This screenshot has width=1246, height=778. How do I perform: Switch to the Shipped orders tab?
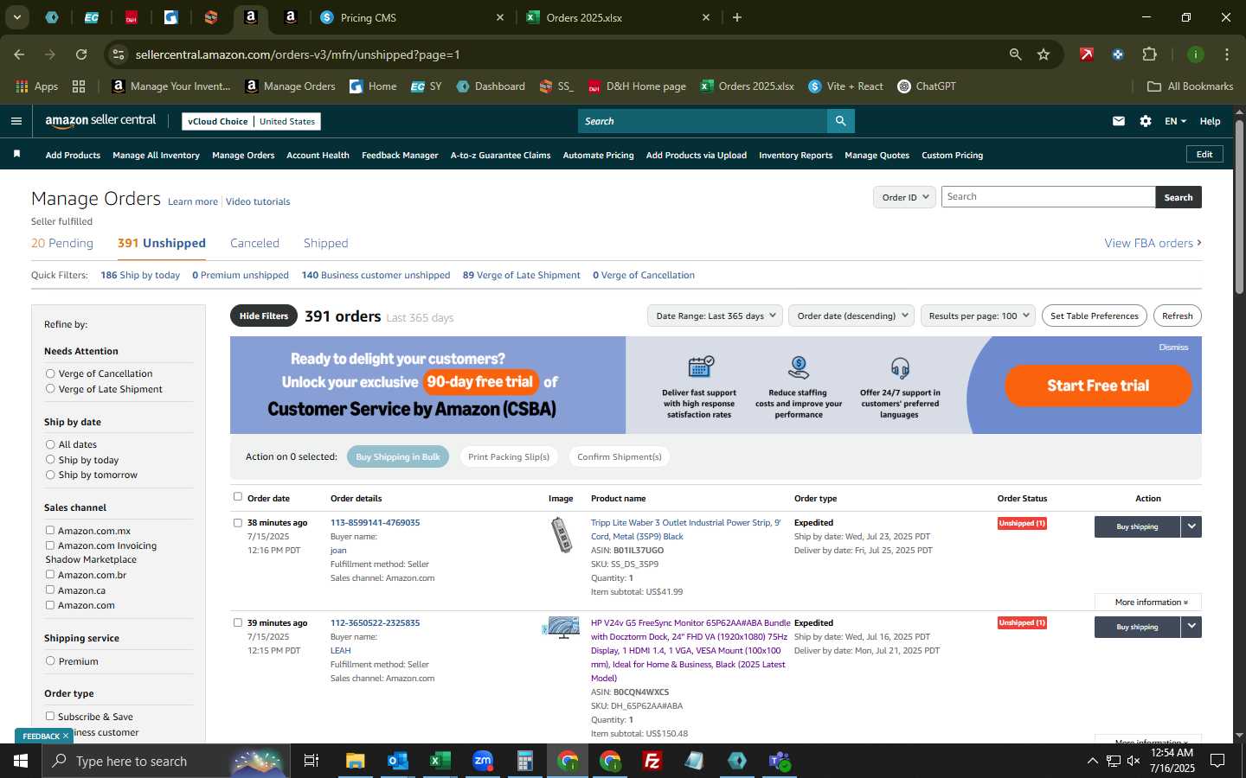coord(325,243)
